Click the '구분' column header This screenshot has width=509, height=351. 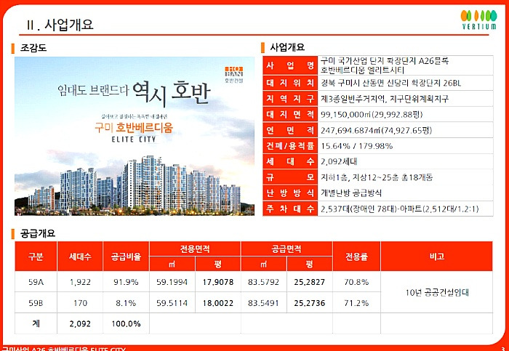point(36,257)
